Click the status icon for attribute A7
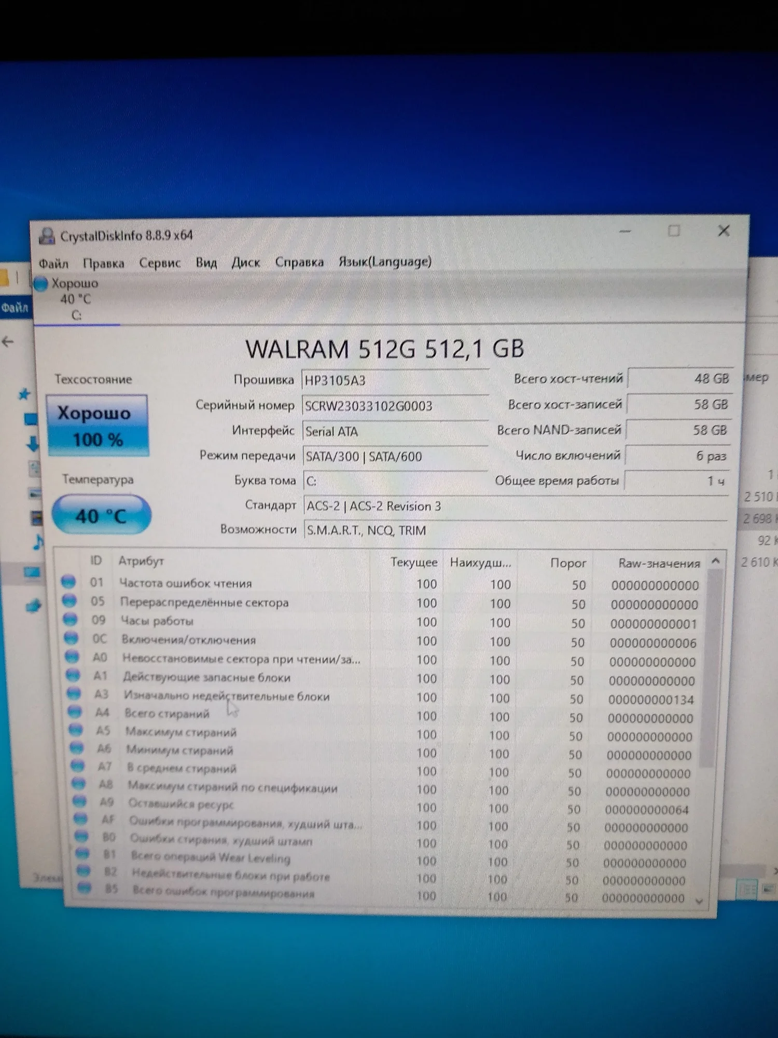Screen dimensions: 778x1038 pos(78,766)
